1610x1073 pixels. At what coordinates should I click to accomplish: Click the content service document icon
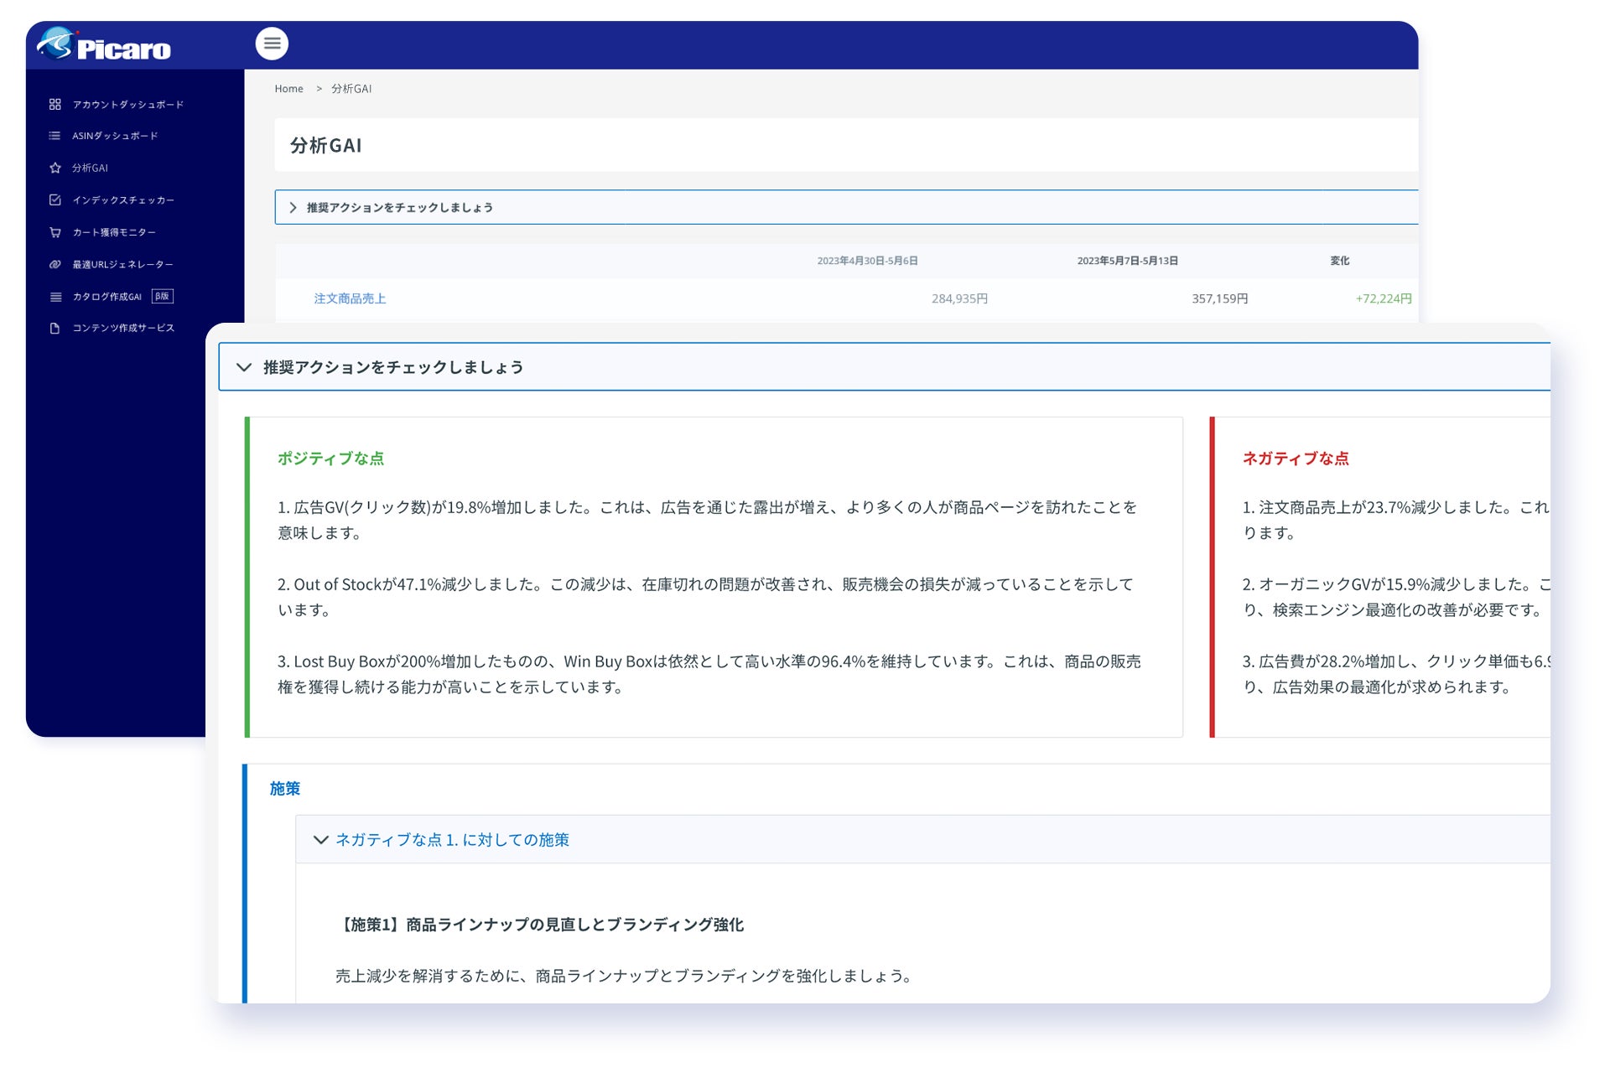(55, 329)
